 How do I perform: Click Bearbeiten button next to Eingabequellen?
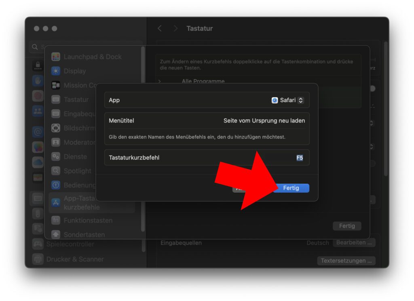354,243
